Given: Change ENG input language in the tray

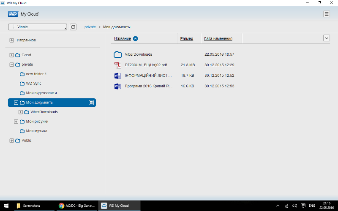Looking at the screenshot, I should pyautogui.click(x=312, y=206).
